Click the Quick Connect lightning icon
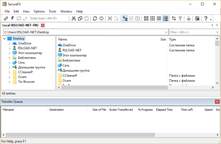This screenshot has width=221, height=144. (13, 18)
